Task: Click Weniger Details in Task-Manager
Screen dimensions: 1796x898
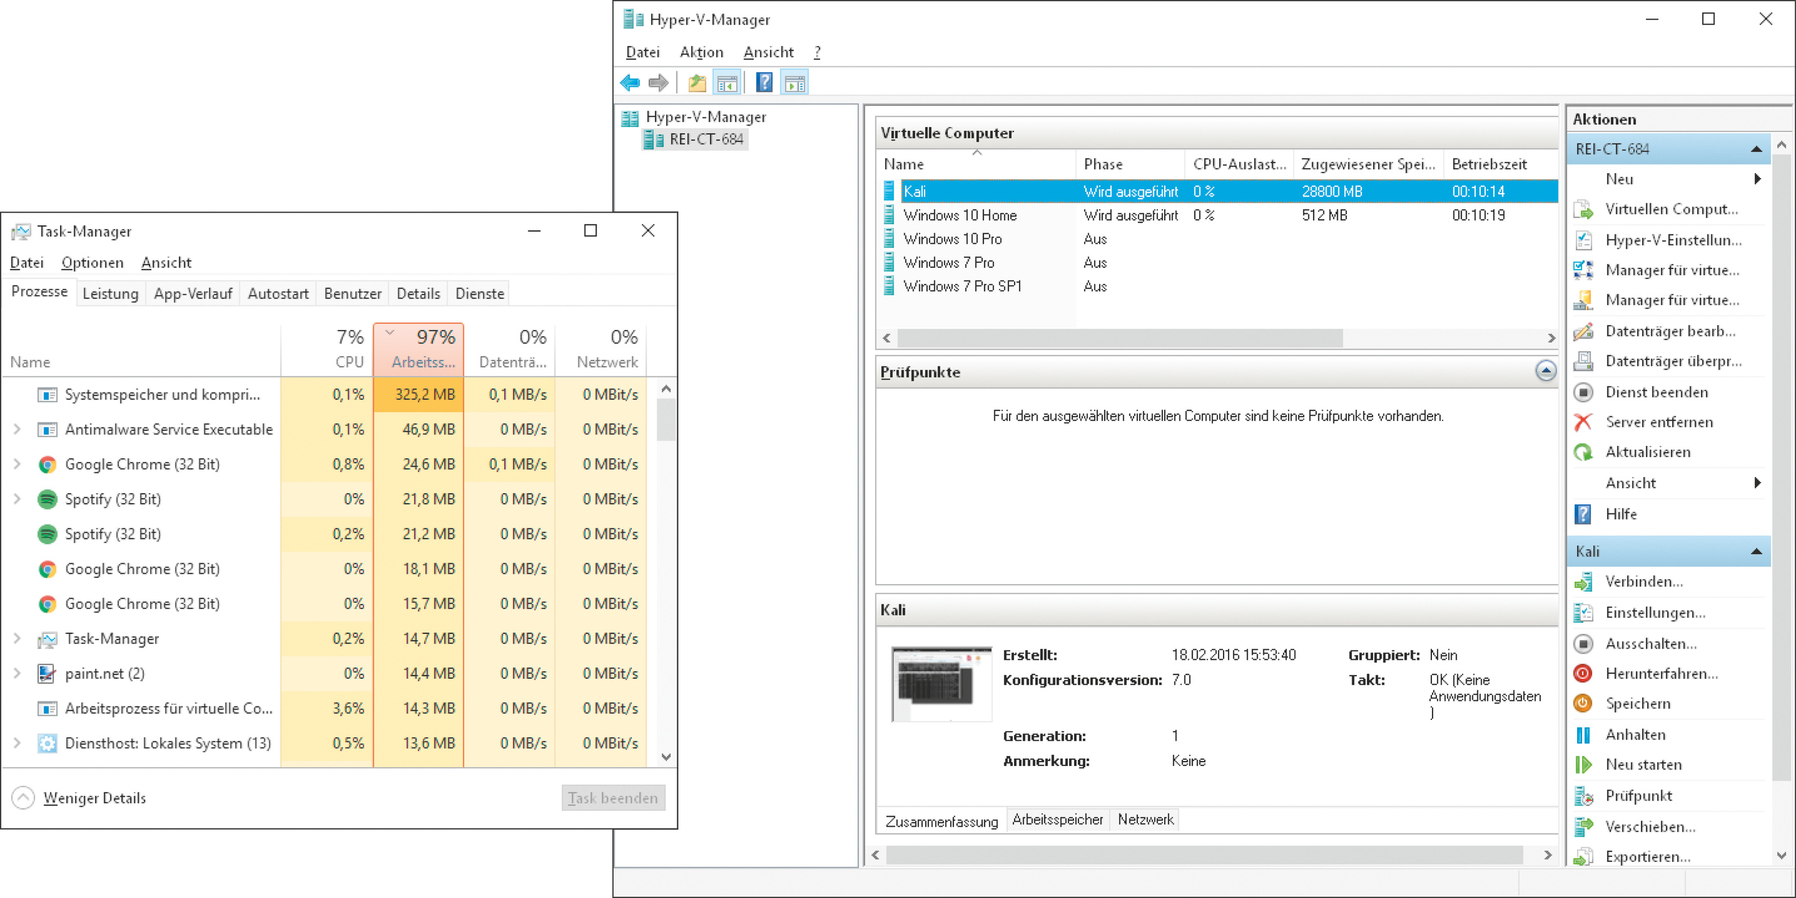Action: pos(94,798)
